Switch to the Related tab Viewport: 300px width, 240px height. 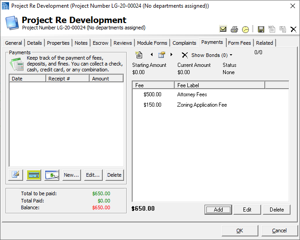pos(265,43)
